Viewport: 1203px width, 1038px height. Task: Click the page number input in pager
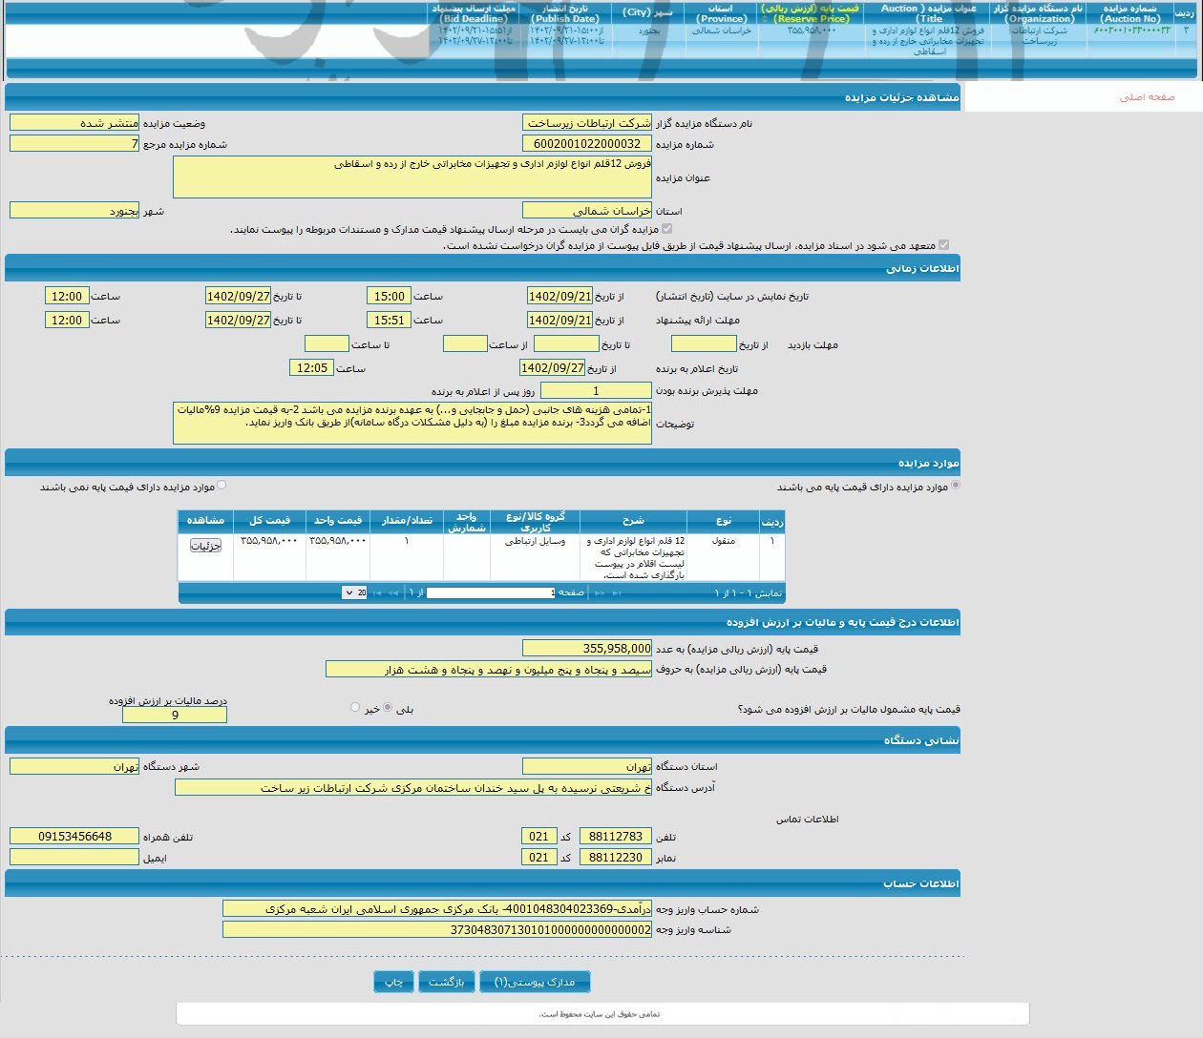(490, 592)
